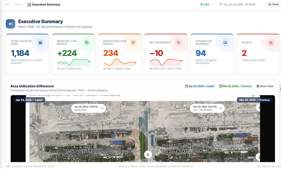Click the orange dispatched sparkline chart
This screenshot has height=169, width=281.
tap(119, 62)
